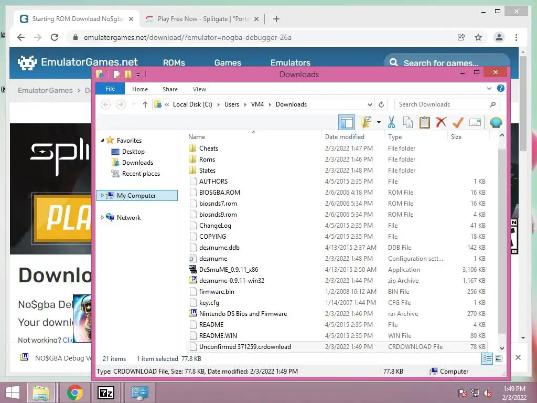Sort by Date modified column header
The image size is (537, 403).
coord(345,137)
